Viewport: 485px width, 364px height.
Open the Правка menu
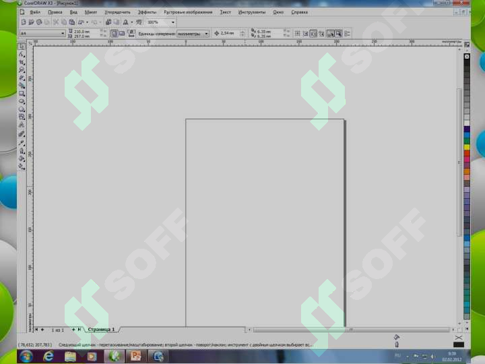tap(55, 12)
